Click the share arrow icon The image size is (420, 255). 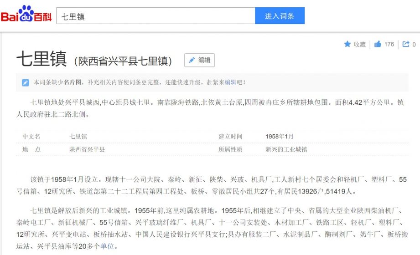click(x=406, y=44)
